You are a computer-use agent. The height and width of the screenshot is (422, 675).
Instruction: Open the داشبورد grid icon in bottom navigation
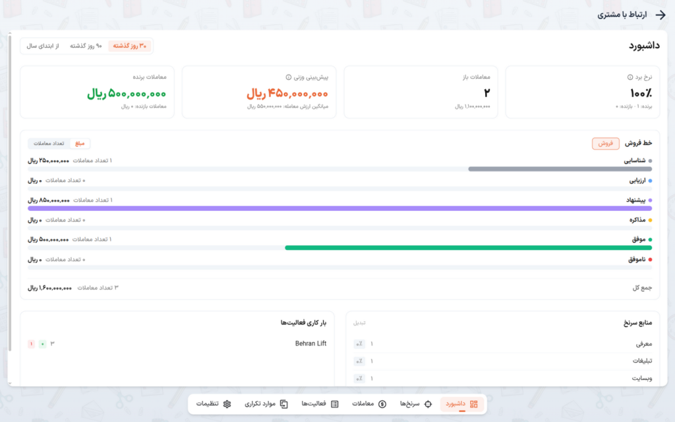point(474,404)
